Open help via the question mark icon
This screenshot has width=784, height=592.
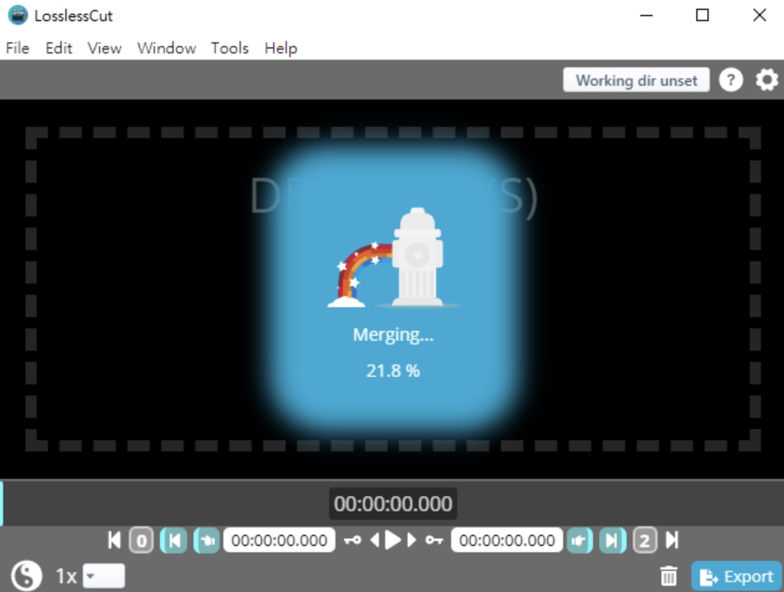[731, 80]
